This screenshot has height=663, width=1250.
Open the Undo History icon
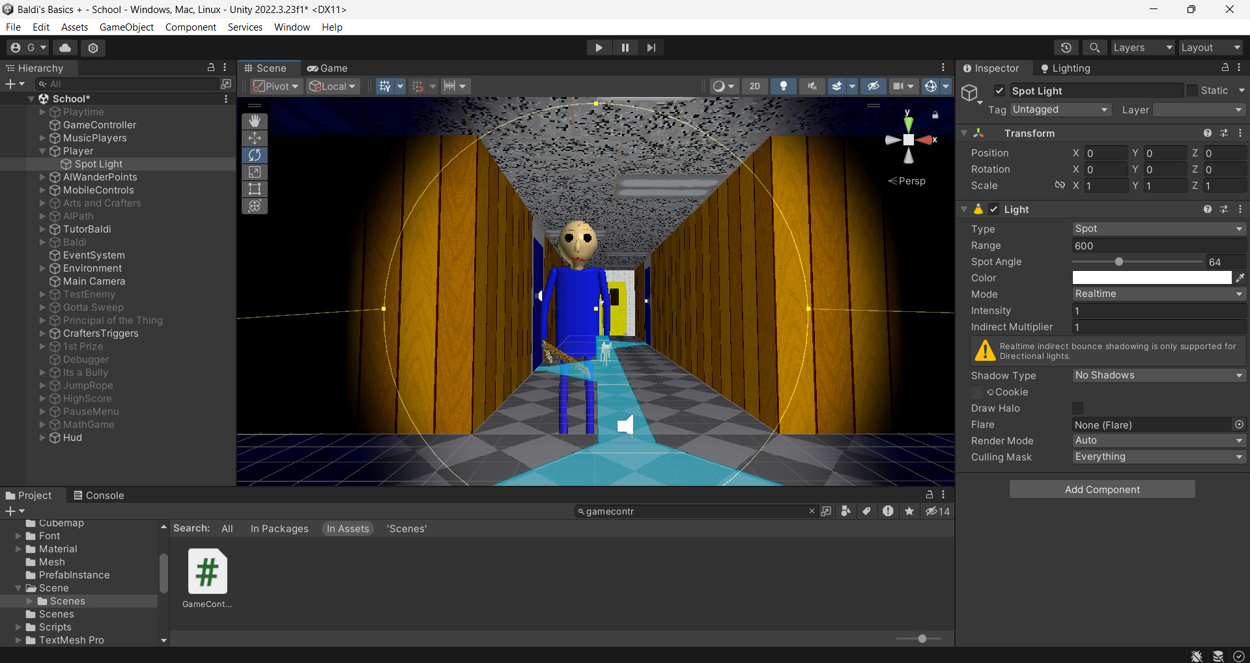(1066, 48)
